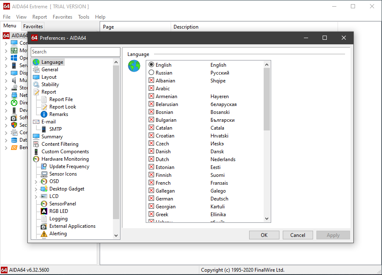Image resolution: width=382 pixels, height=275 pixels.
Task: Select the Croatian language row label
Action: [165, 135]
